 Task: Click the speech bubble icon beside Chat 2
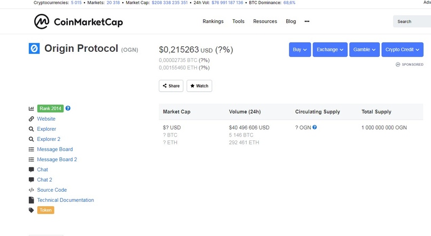[32, 180]
